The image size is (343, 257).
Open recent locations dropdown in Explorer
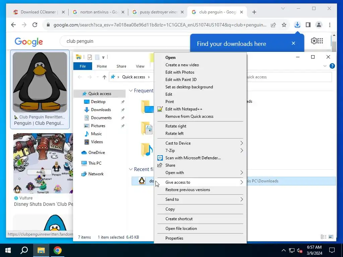tap(97, 77)
